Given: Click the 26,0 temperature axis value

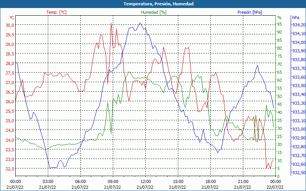Looking at the screenshot, I should (10, 102).
